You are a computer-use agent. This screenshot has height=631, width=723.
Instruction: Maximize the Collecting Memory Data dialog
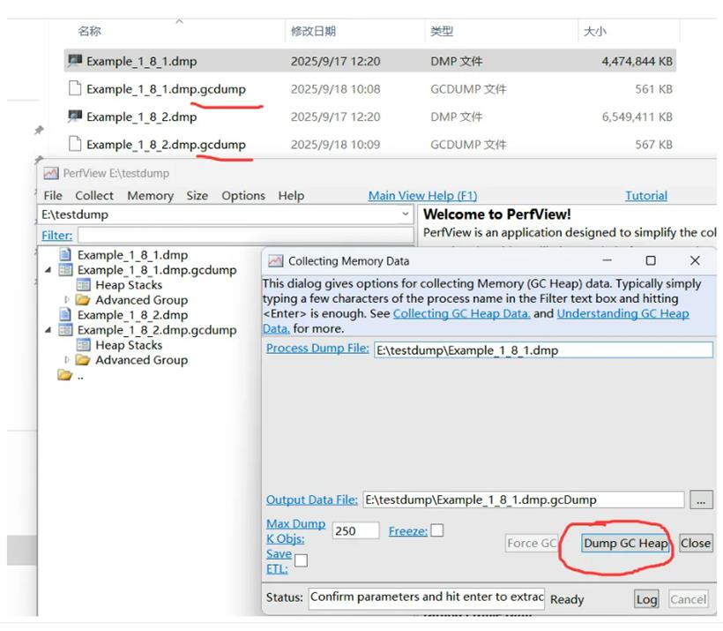click(x=651, y=261)
